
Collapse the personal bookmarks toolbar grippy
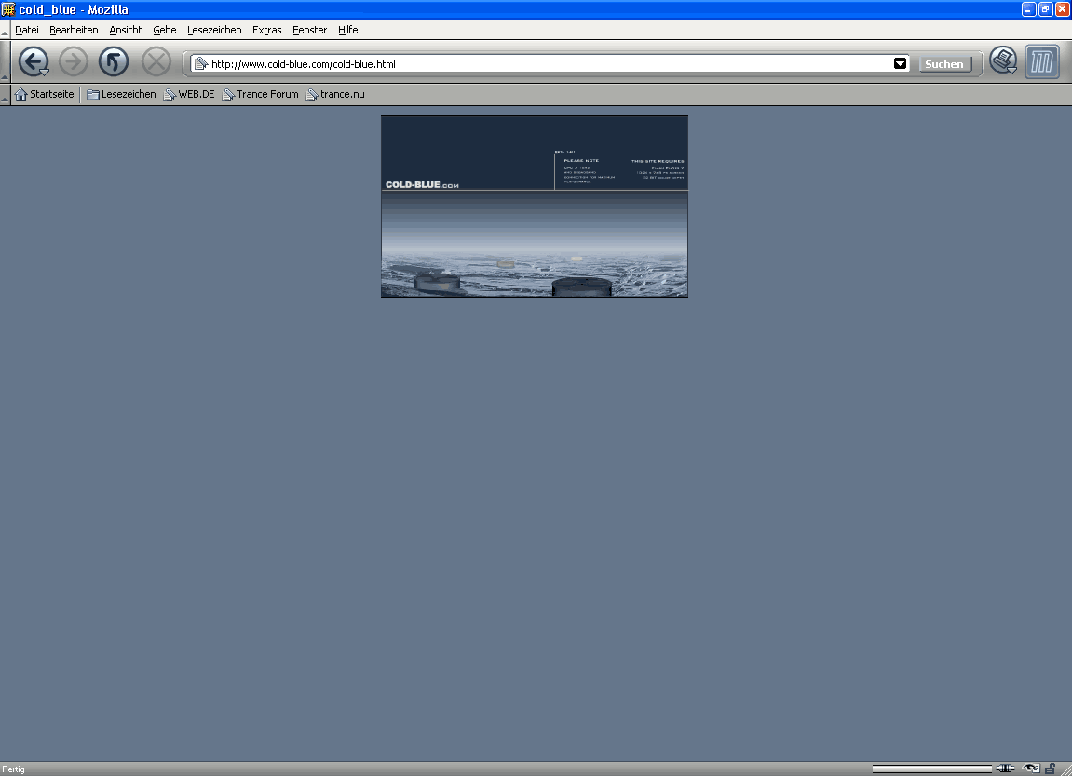5,95
